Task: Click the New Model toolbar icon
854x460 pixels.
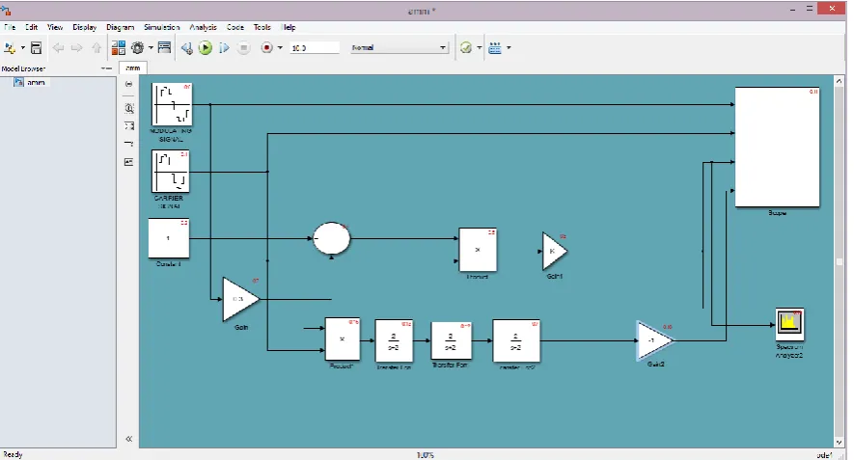Action: (9, 48)
